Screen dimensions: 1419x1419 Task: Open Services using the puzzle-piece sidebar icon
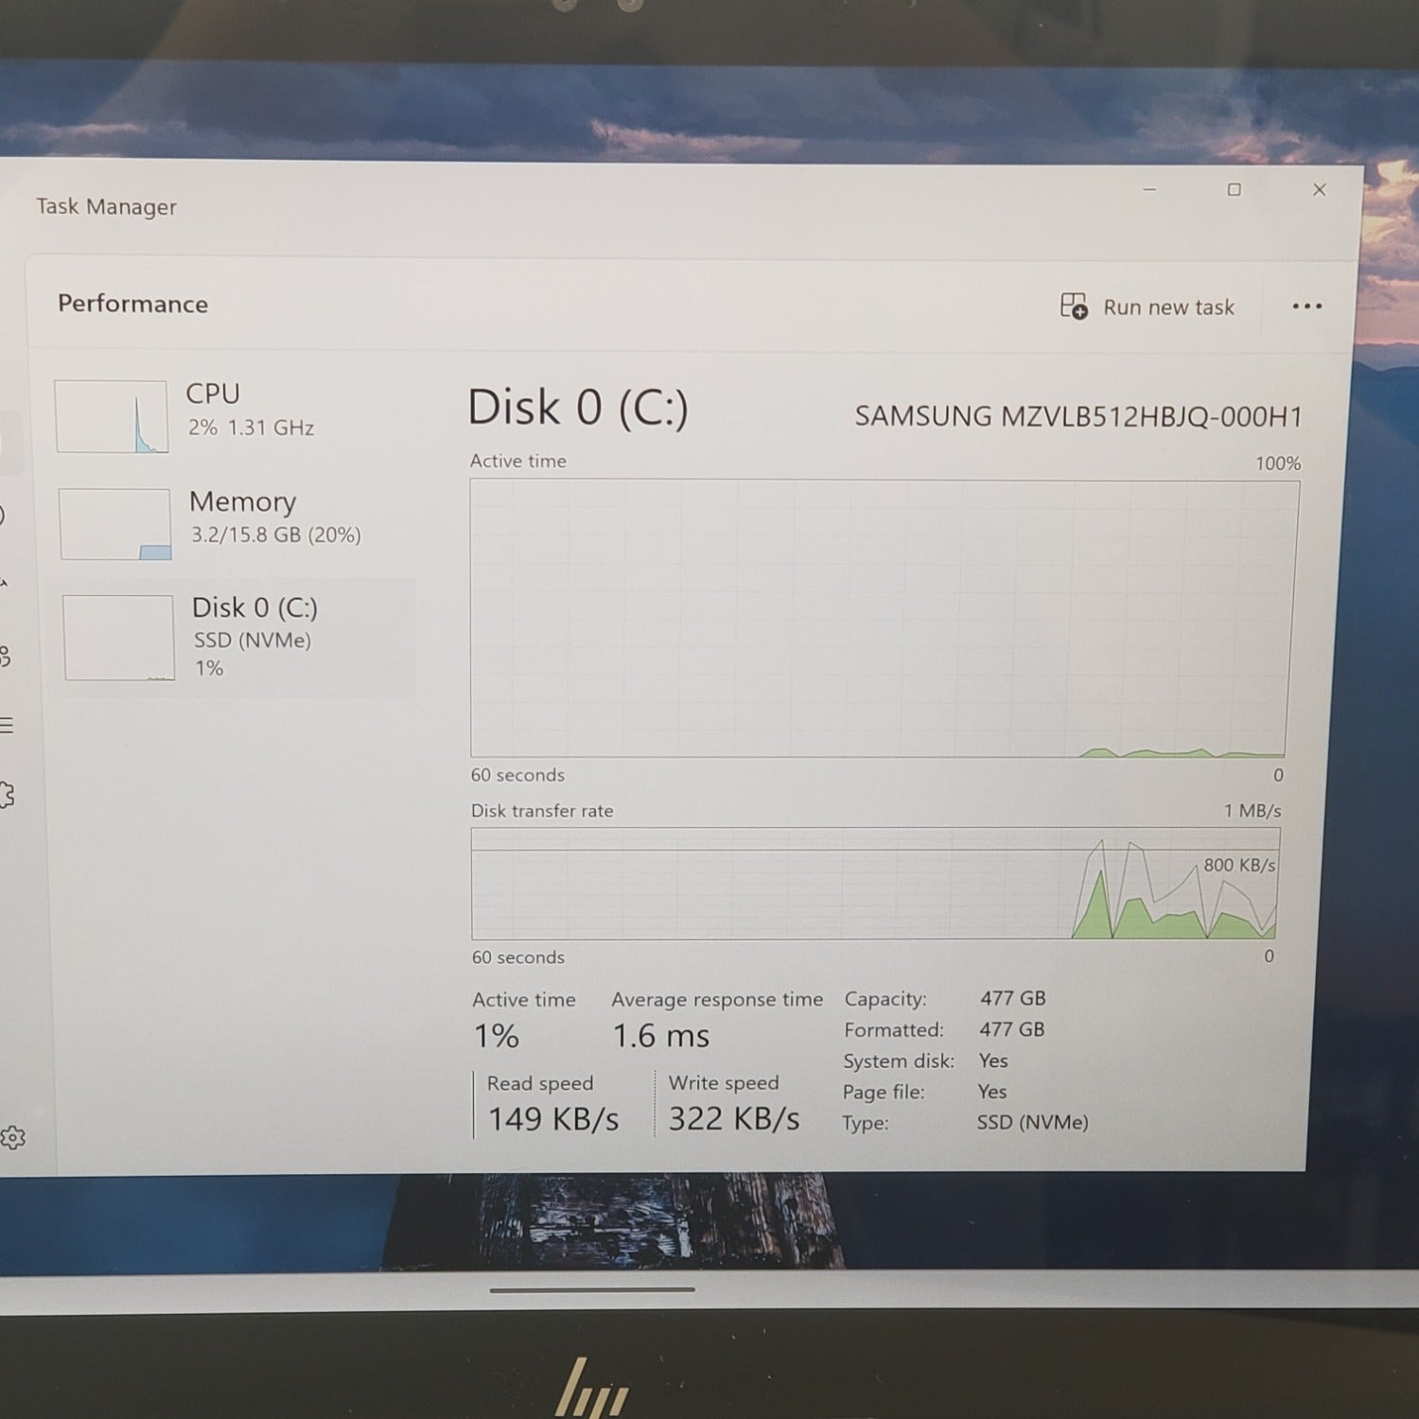[x=6, y=795]
